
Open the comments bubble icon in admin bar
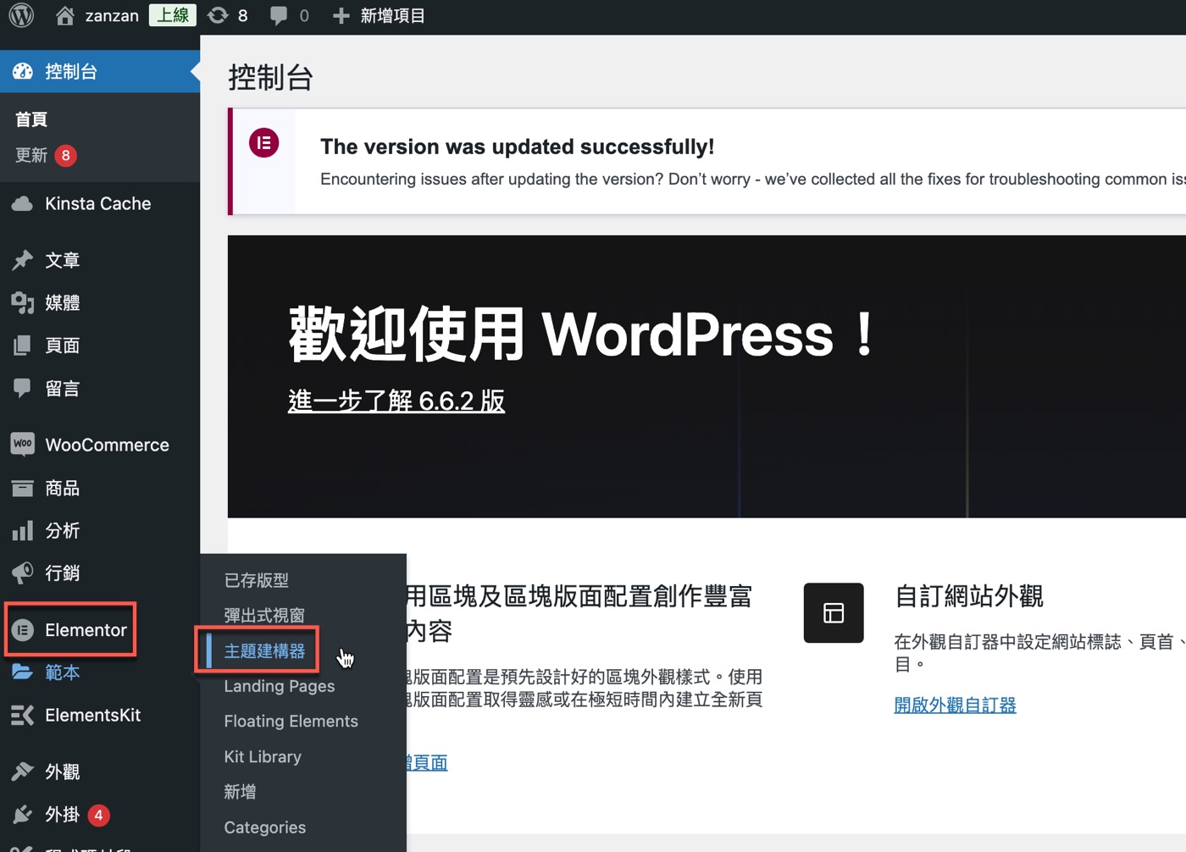point(278,16)
